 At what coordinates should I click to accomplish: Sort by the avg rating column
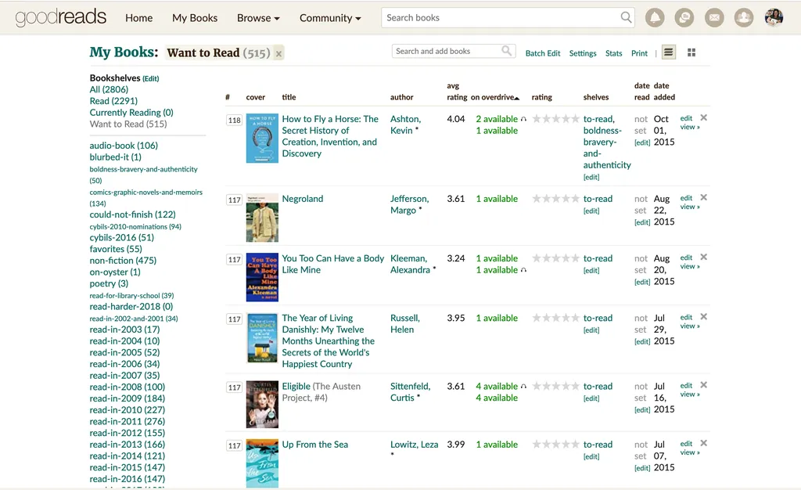pyautogui.click(x=457, y=92)
